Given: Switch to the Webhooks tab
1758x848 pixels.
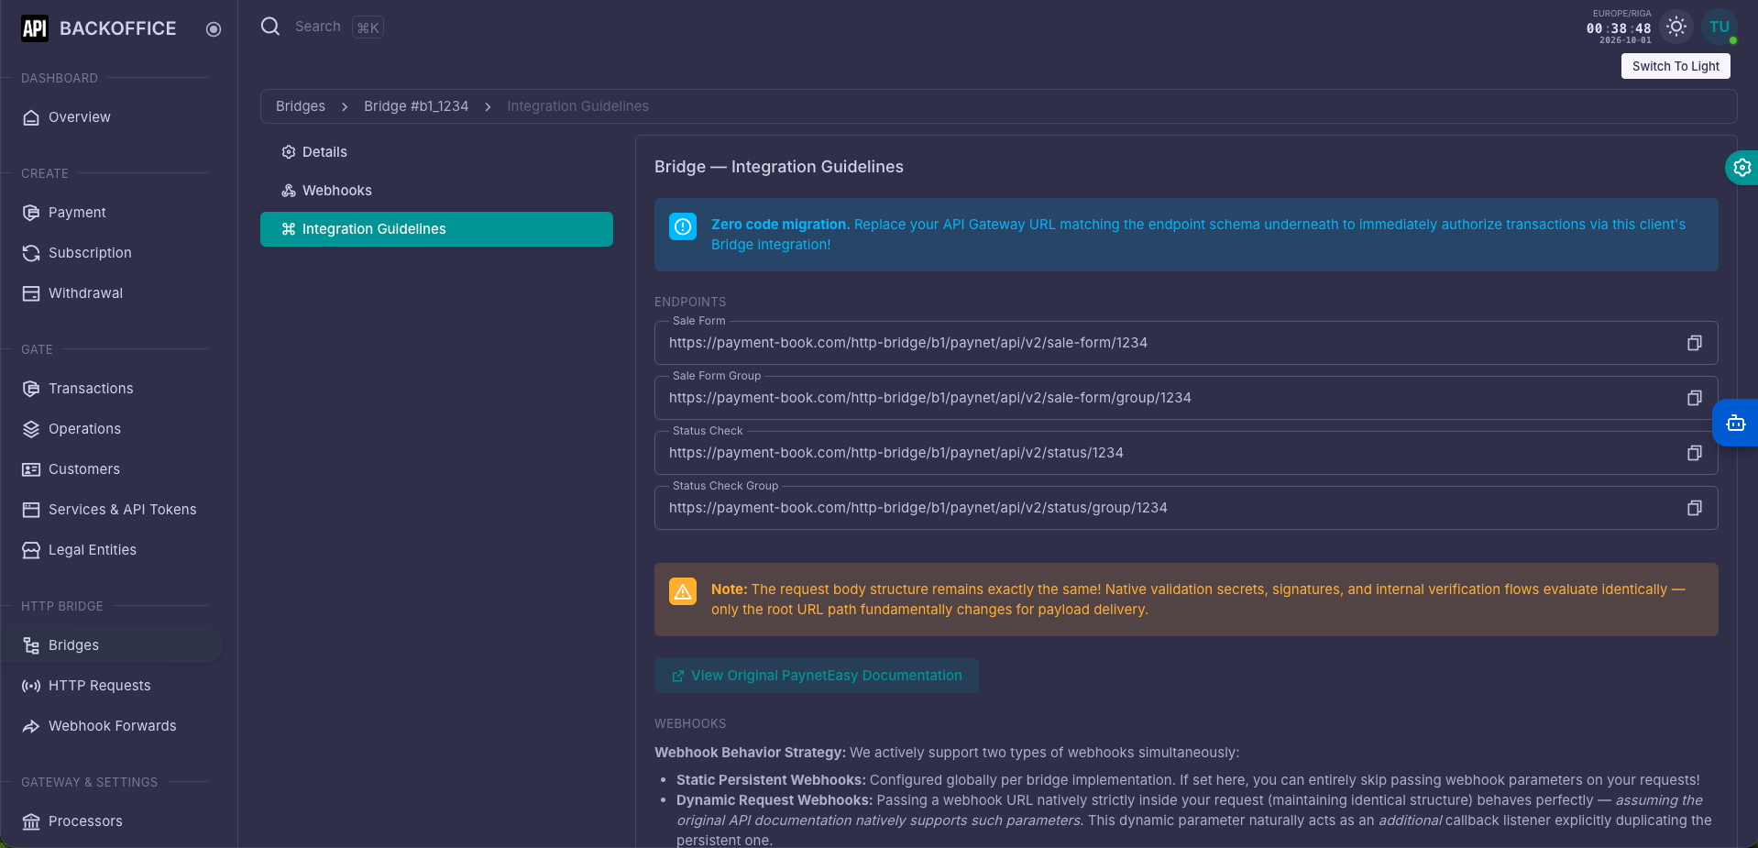Looking at the screenshot, I should point(436,191).
